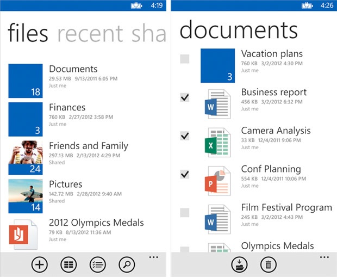This screenshot has width=337, height=277.
Task: Check the Film Festival Program checkbox
Action: (185, 212)
